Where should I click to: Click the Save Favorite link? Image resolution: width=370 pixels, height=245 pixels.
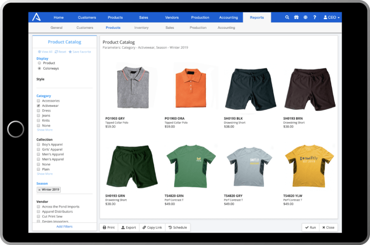(x=80, y=52)
